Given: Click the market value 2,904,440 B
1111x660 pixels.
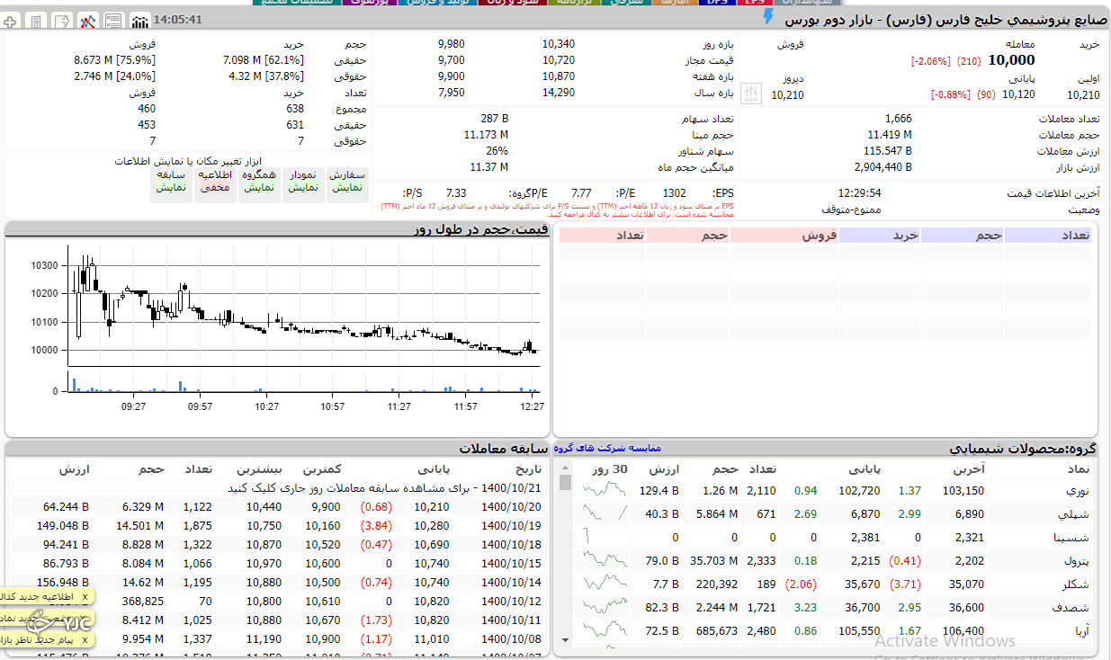Looking at the screenshot, I should click(x=883, y=167).
